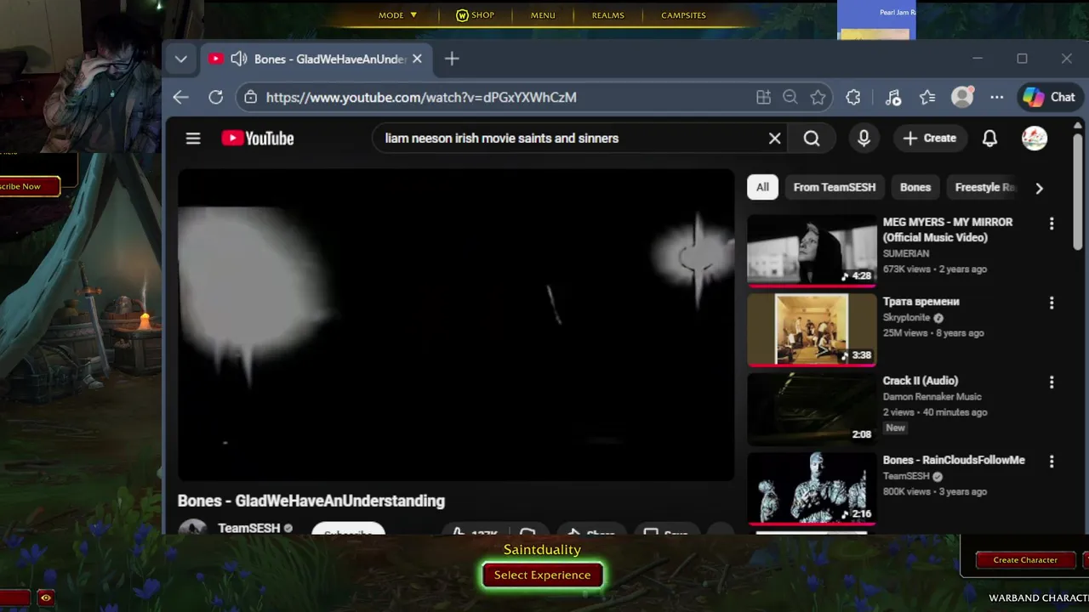Show more filter chips arrow
The image size is (1089, 612).
[1039, 188]
